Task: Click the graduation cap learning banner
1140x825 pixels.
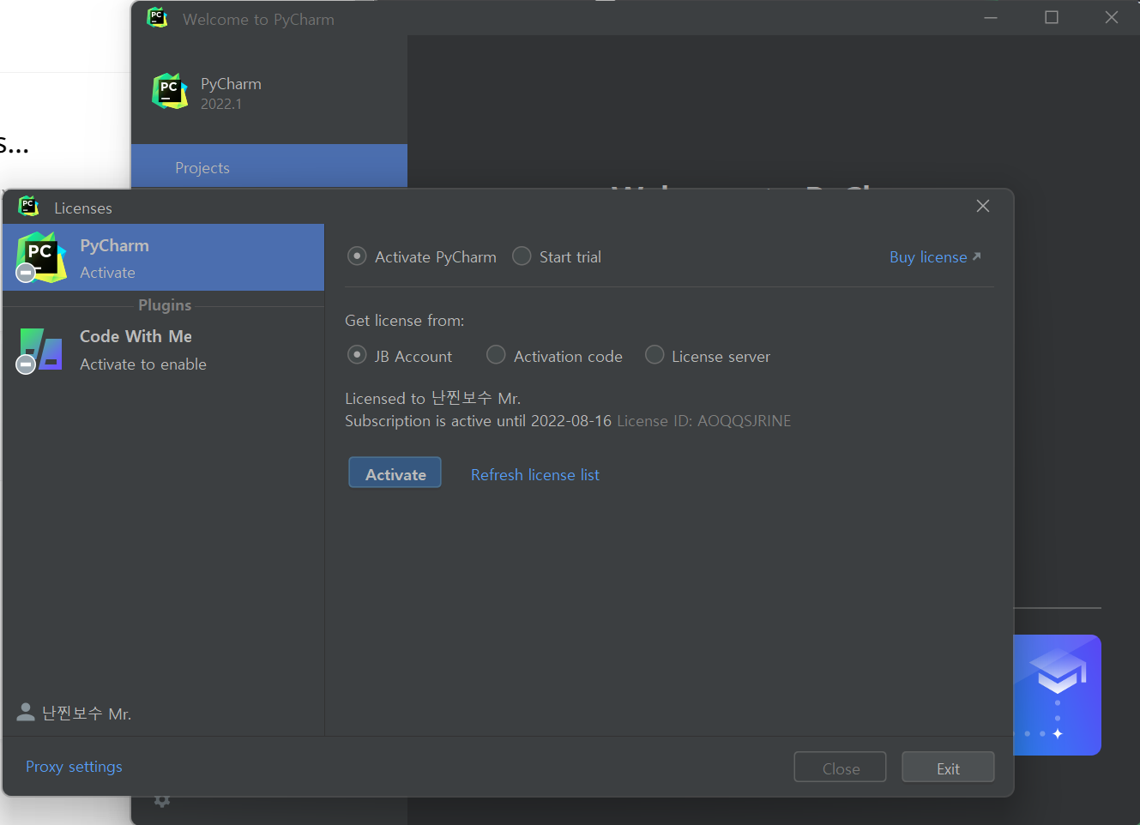Action: pos(1057,695)
